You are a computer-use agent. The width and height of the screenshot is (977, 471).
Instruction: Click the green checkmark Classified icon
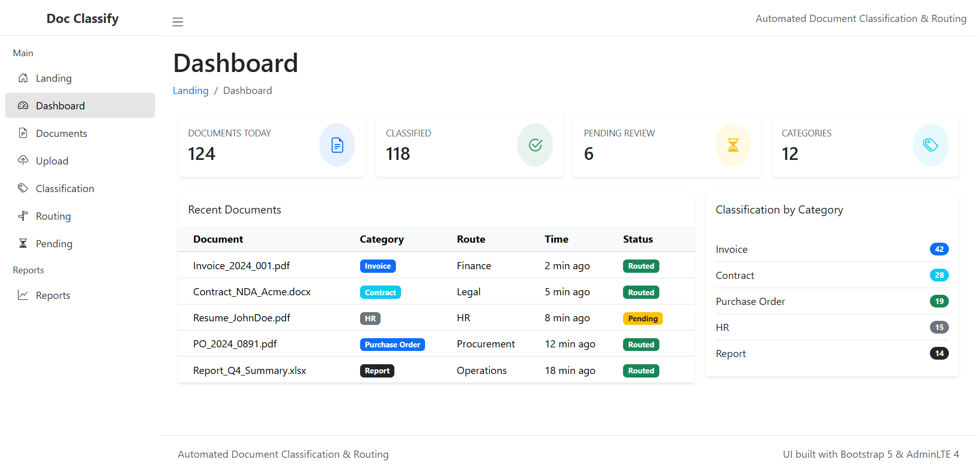(535, 145)
